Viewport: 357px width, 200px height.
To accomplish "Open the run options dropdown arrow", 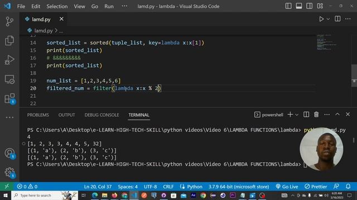I will pos(328,19).
